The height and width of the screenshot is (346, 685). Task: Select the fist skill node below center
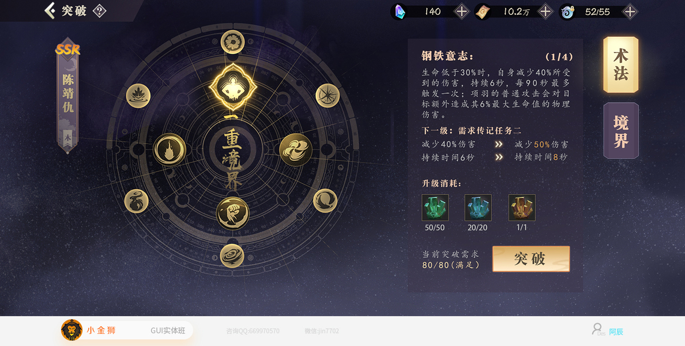click(x=232, y=213)
